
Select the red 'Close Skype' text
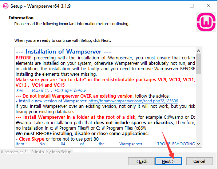(x=32, y=139)
